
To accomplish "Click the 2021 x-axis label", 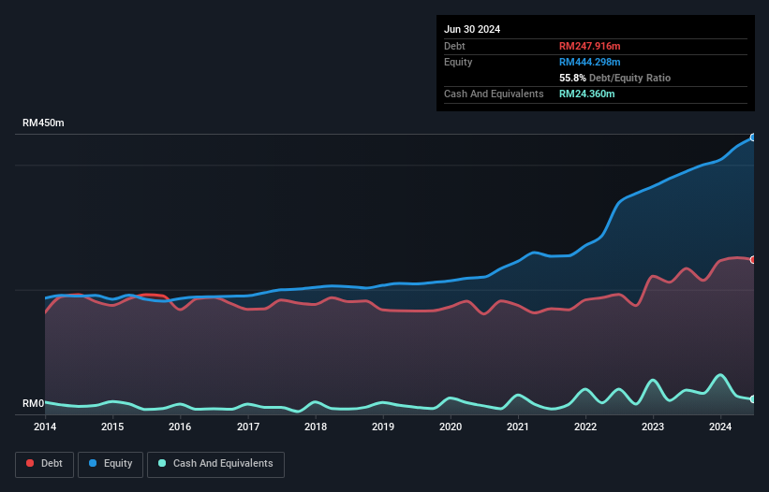I will click(518, 427).
